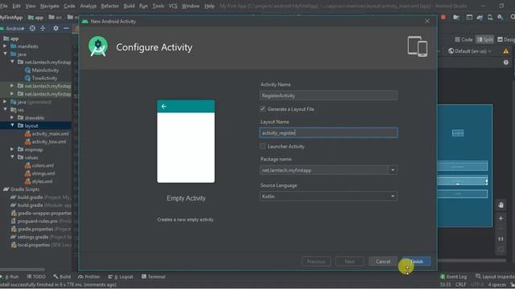
Task: Click the red stop icon in toolbar
Action: (443, 17)
